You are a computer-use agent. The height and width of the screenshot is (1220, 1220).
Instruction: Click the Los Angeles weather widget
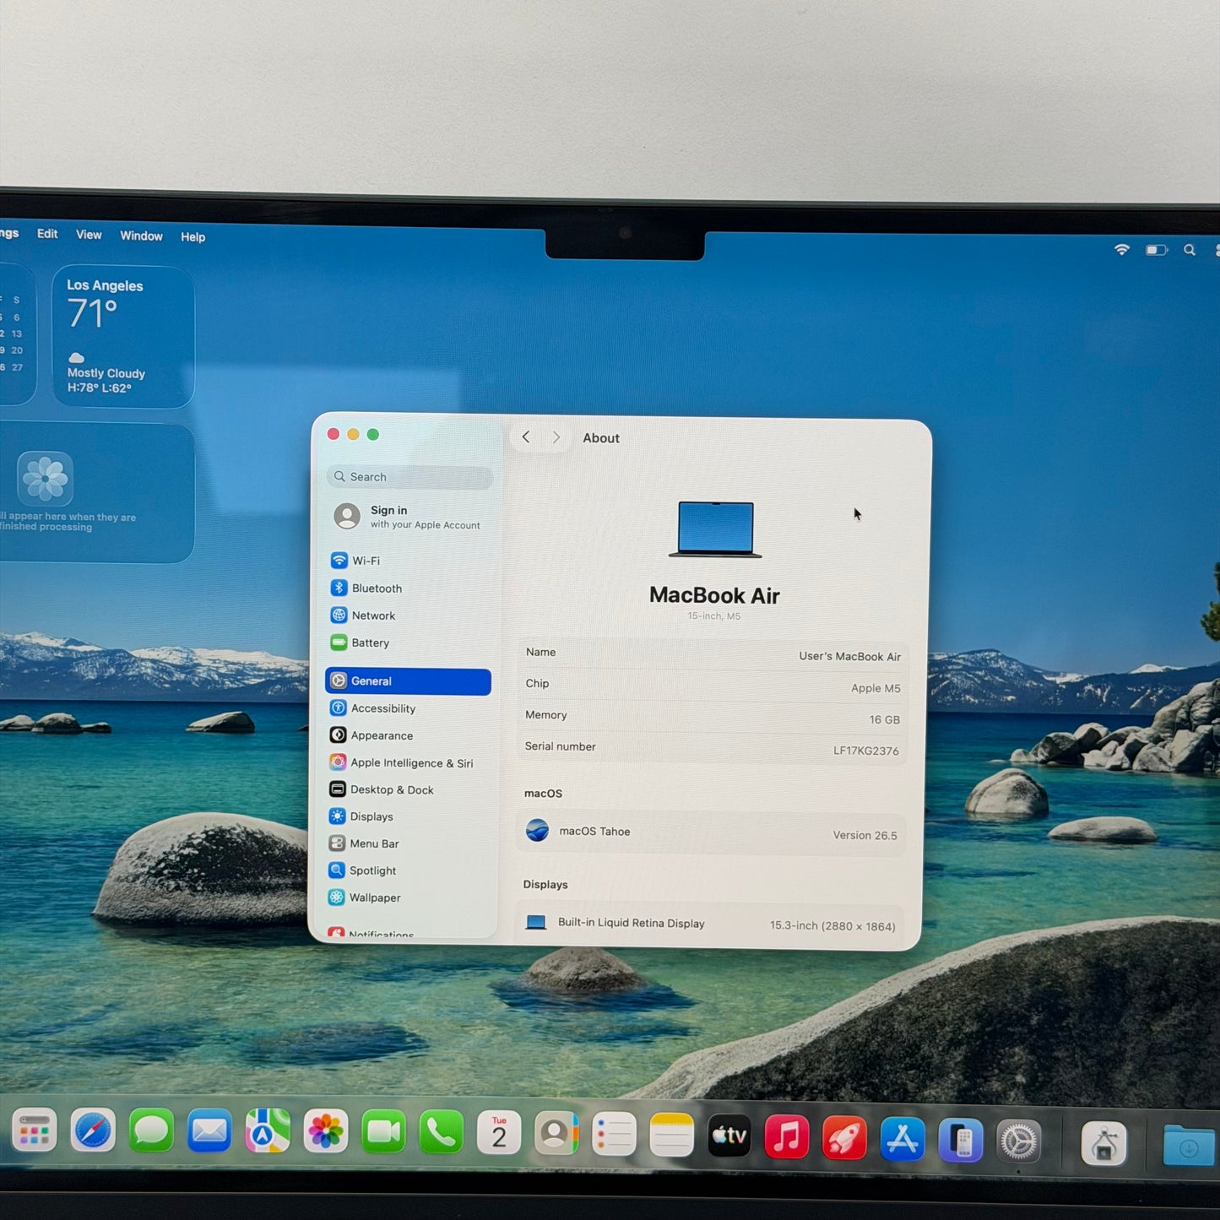pyautogui.click(x=123, y=337)
